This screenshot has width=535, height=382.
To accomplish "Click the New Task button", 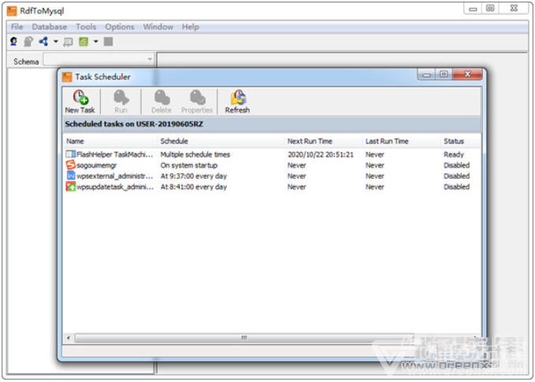I will [x=80, y=102].
